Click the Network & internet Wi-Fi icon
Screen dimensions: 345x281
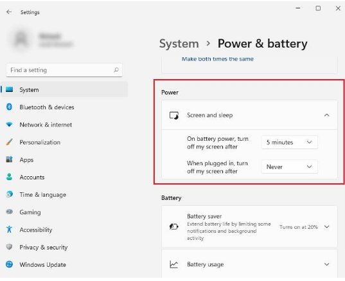click(9, 124)
